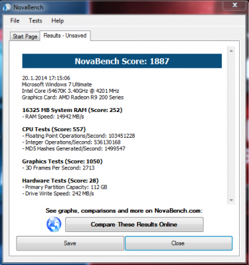Click the Close button at bottom
This screenshot has width=249, height=265.
point(179,243)
